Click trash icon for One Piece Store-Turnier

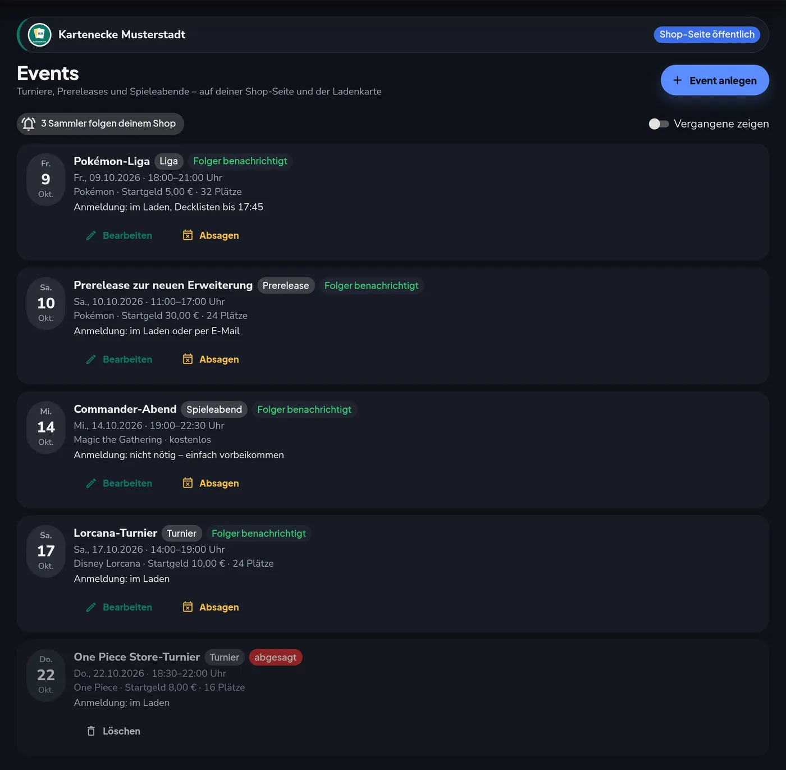click(91, 731)
